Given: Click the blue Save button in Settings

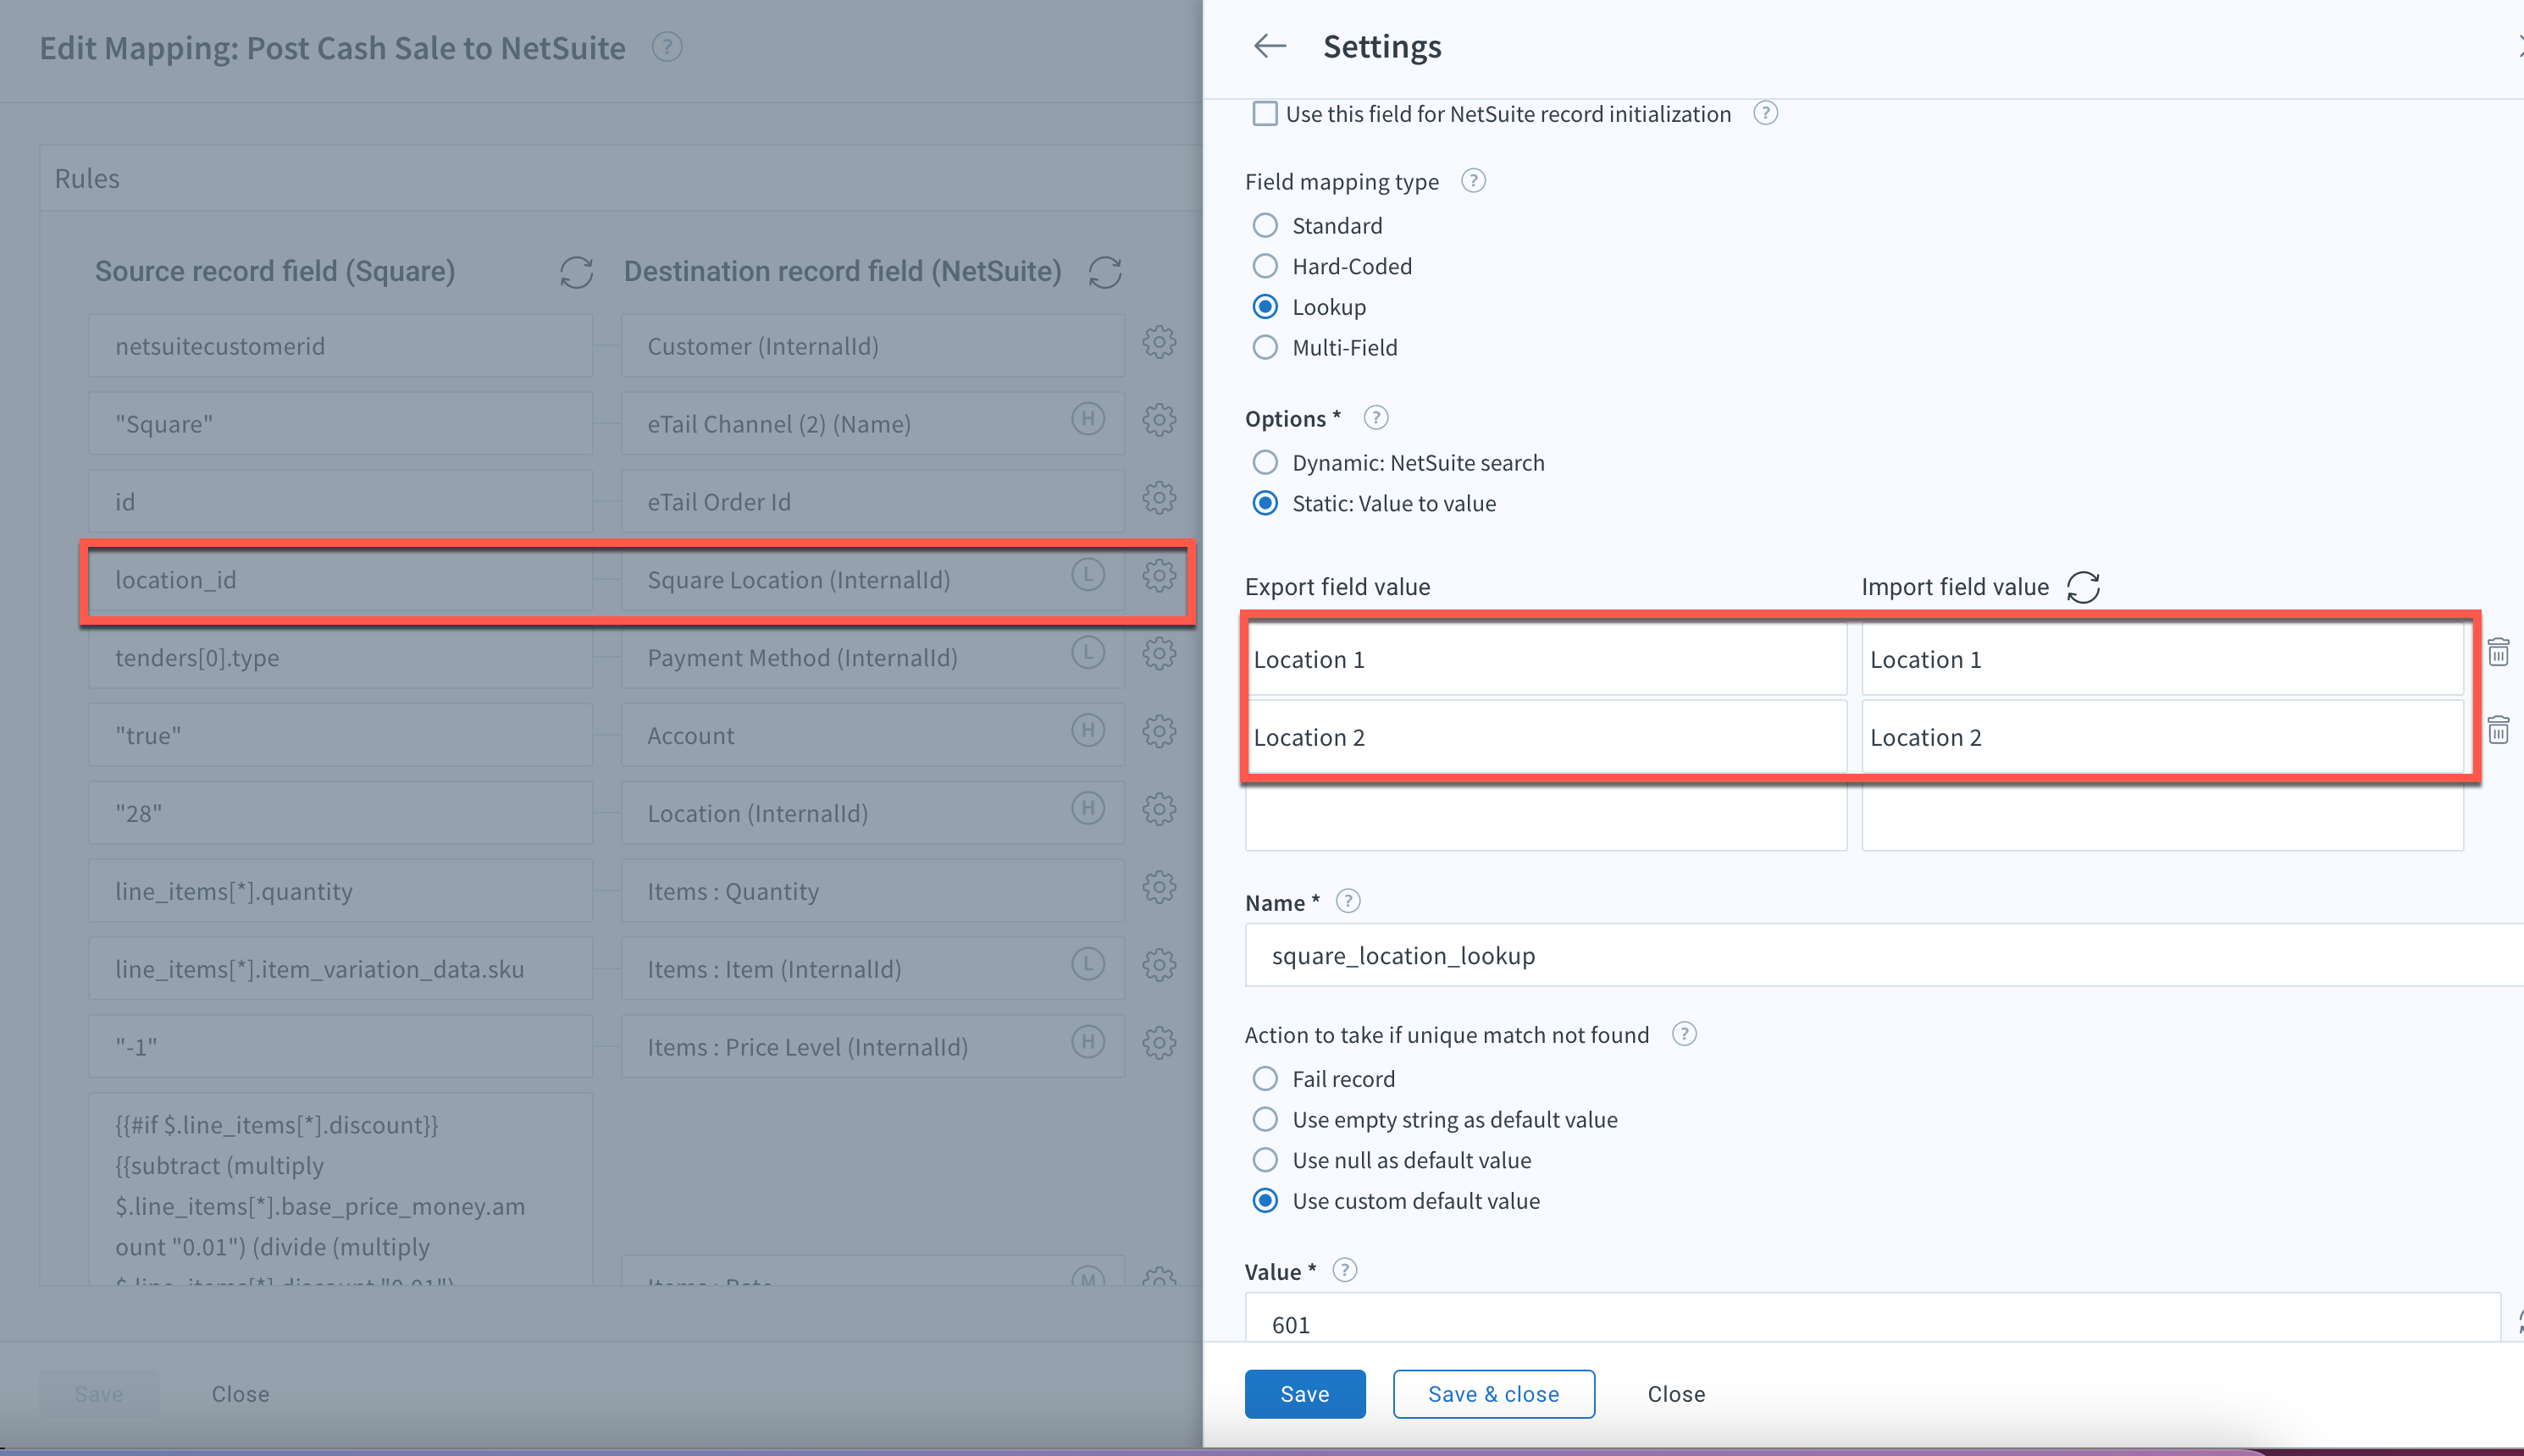Looking at the screenshot, I should click(x=1304, y=1393).
